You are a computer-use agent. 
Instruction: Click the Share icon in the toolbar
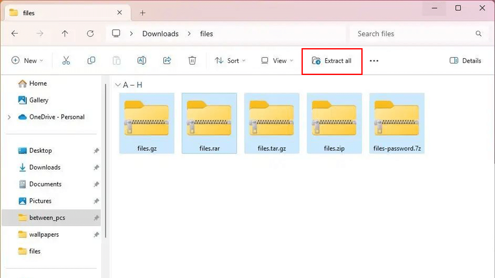[x=167, y=61]
